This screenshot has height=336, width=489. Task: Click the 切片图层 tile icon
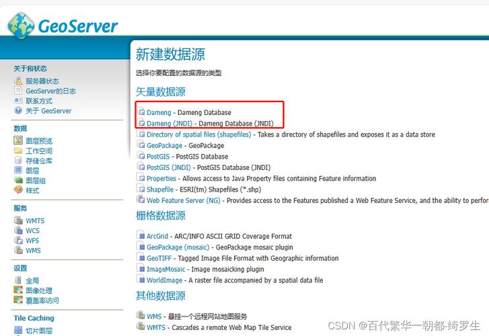(x=18, y=330)
